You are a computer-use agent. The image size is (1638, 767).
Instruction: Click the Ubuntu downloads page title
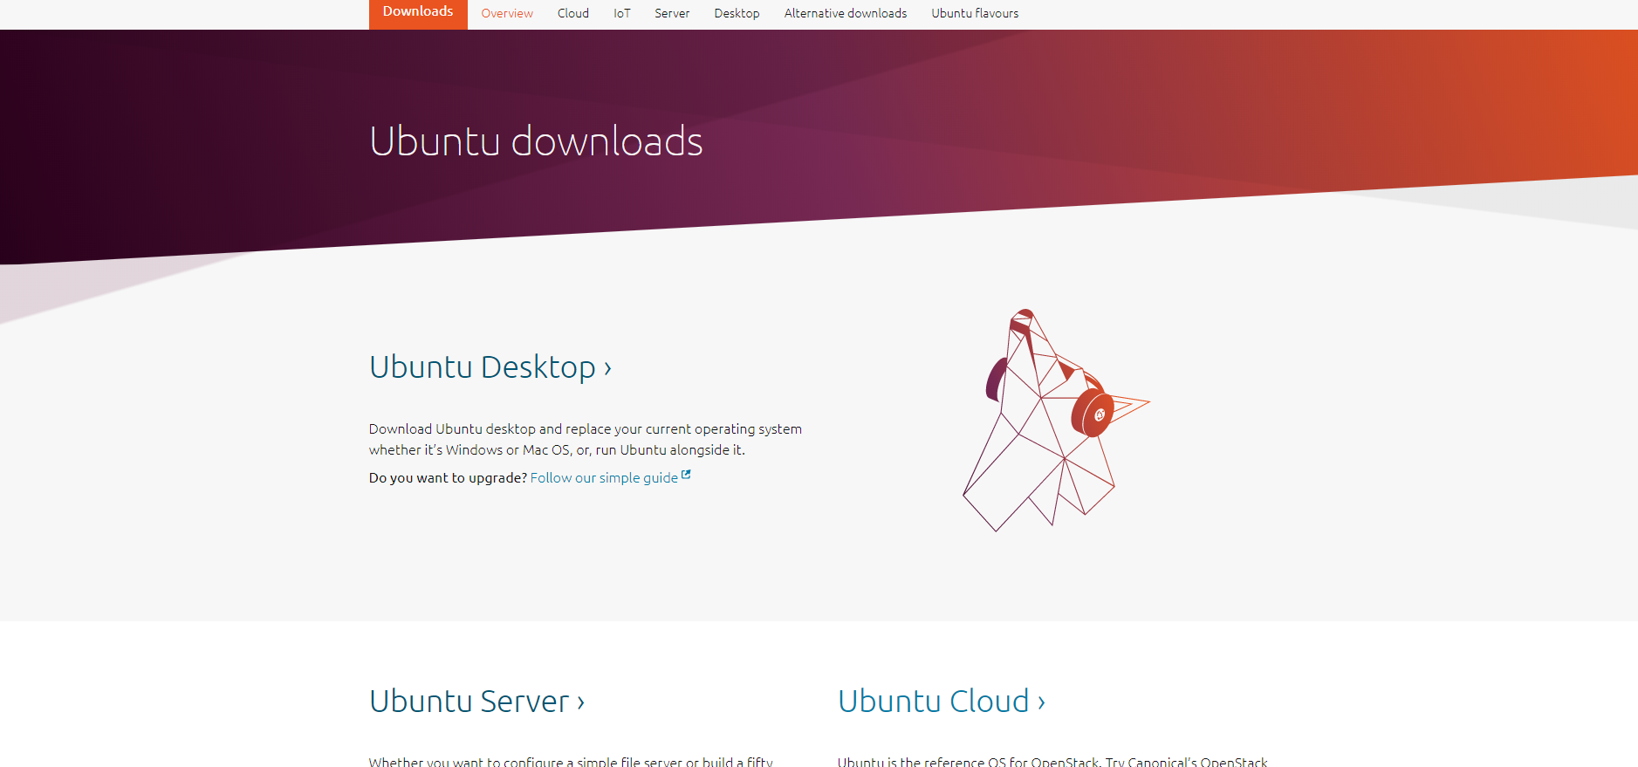(x=536, y=141)
